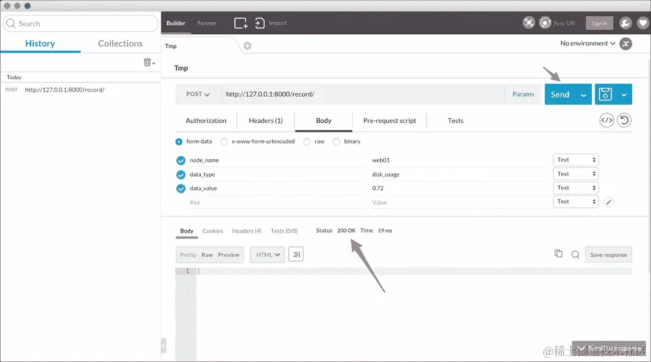
Task: Open the data_type Text type dropdown
Action: click(575, 174)
